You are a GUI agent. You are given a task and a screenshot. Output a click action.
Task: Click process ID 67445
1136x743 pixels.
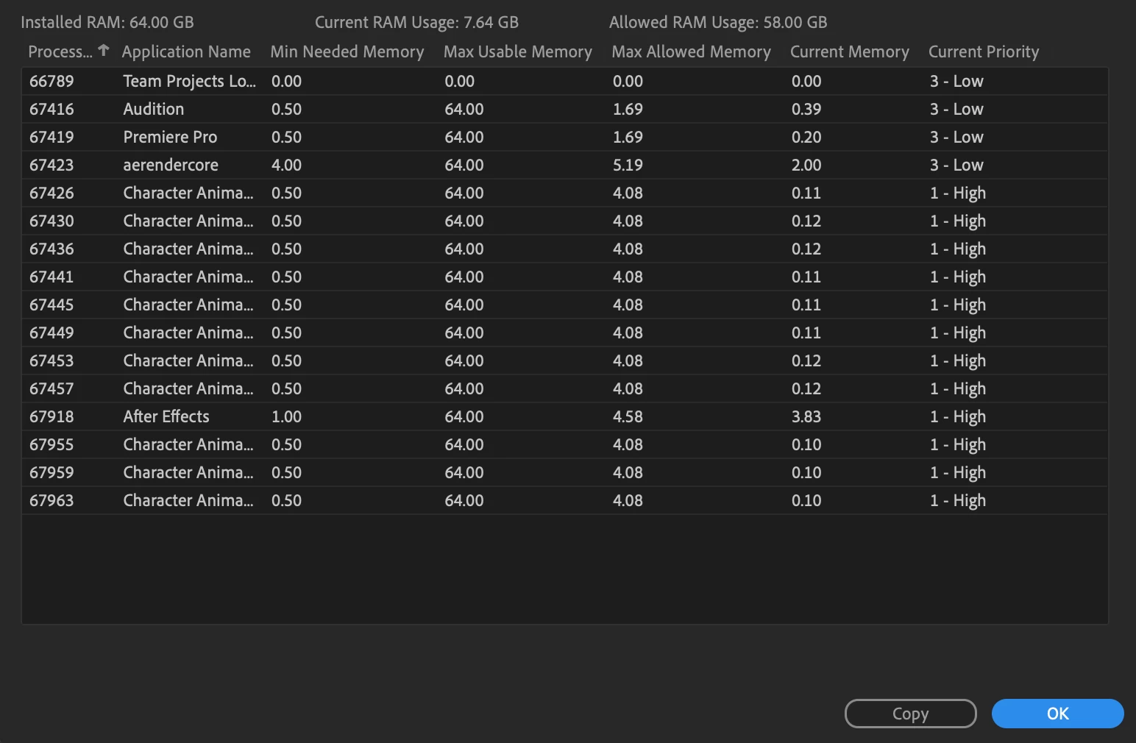[x=52, y=305]
